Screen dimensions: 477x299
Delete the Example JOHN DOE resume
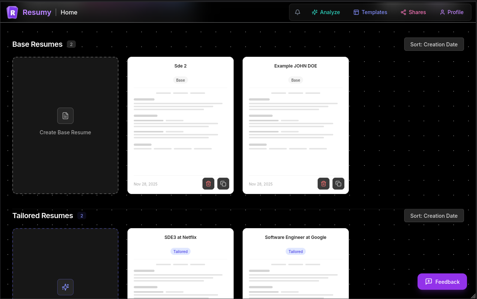[324, 184]
